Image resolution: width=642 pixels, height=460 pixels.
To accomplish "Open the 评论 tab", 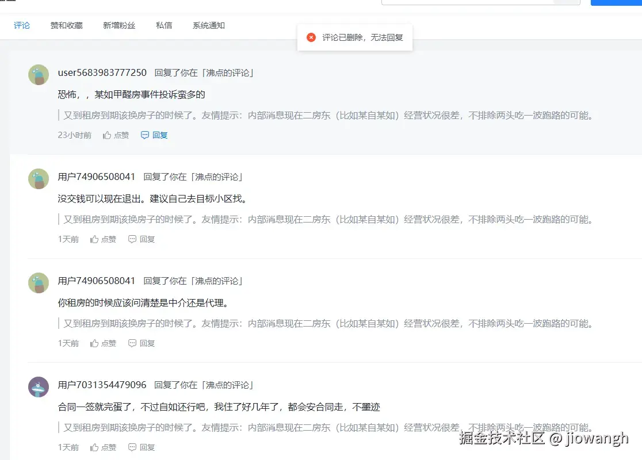I will pos(22,25).
